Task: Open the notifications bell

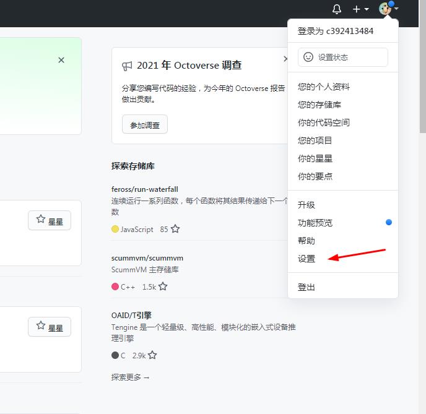Action: (337, 9)
